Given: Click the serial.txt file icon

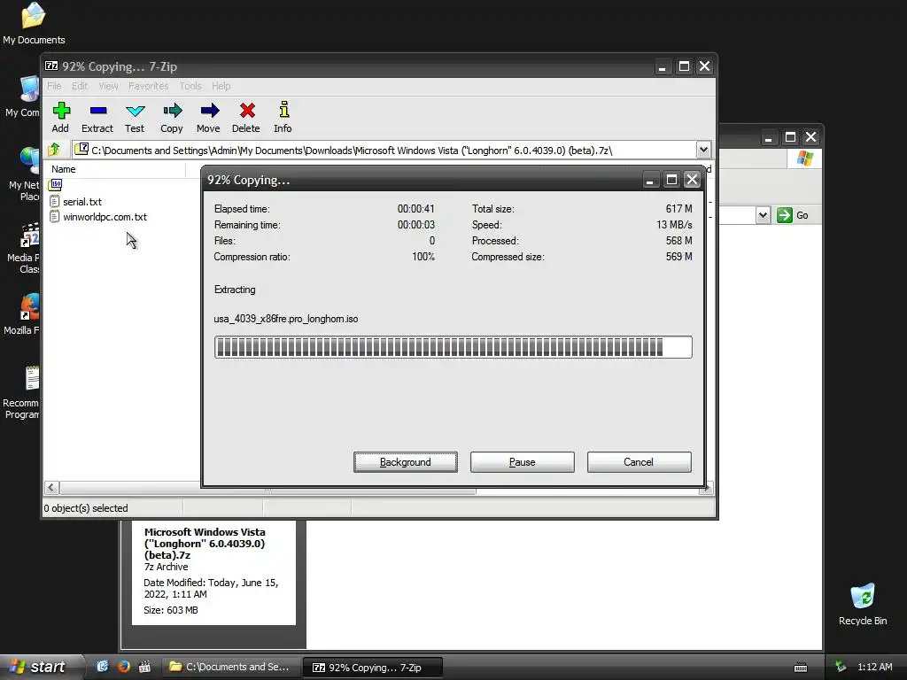Looking at the screenshot, I should pos(54,201).
